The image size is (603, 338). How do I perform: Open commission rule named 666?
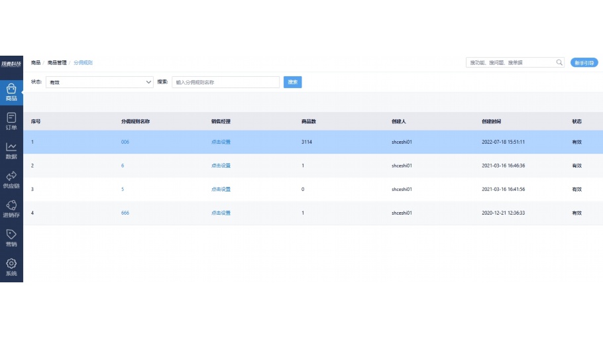pos(125,213)
